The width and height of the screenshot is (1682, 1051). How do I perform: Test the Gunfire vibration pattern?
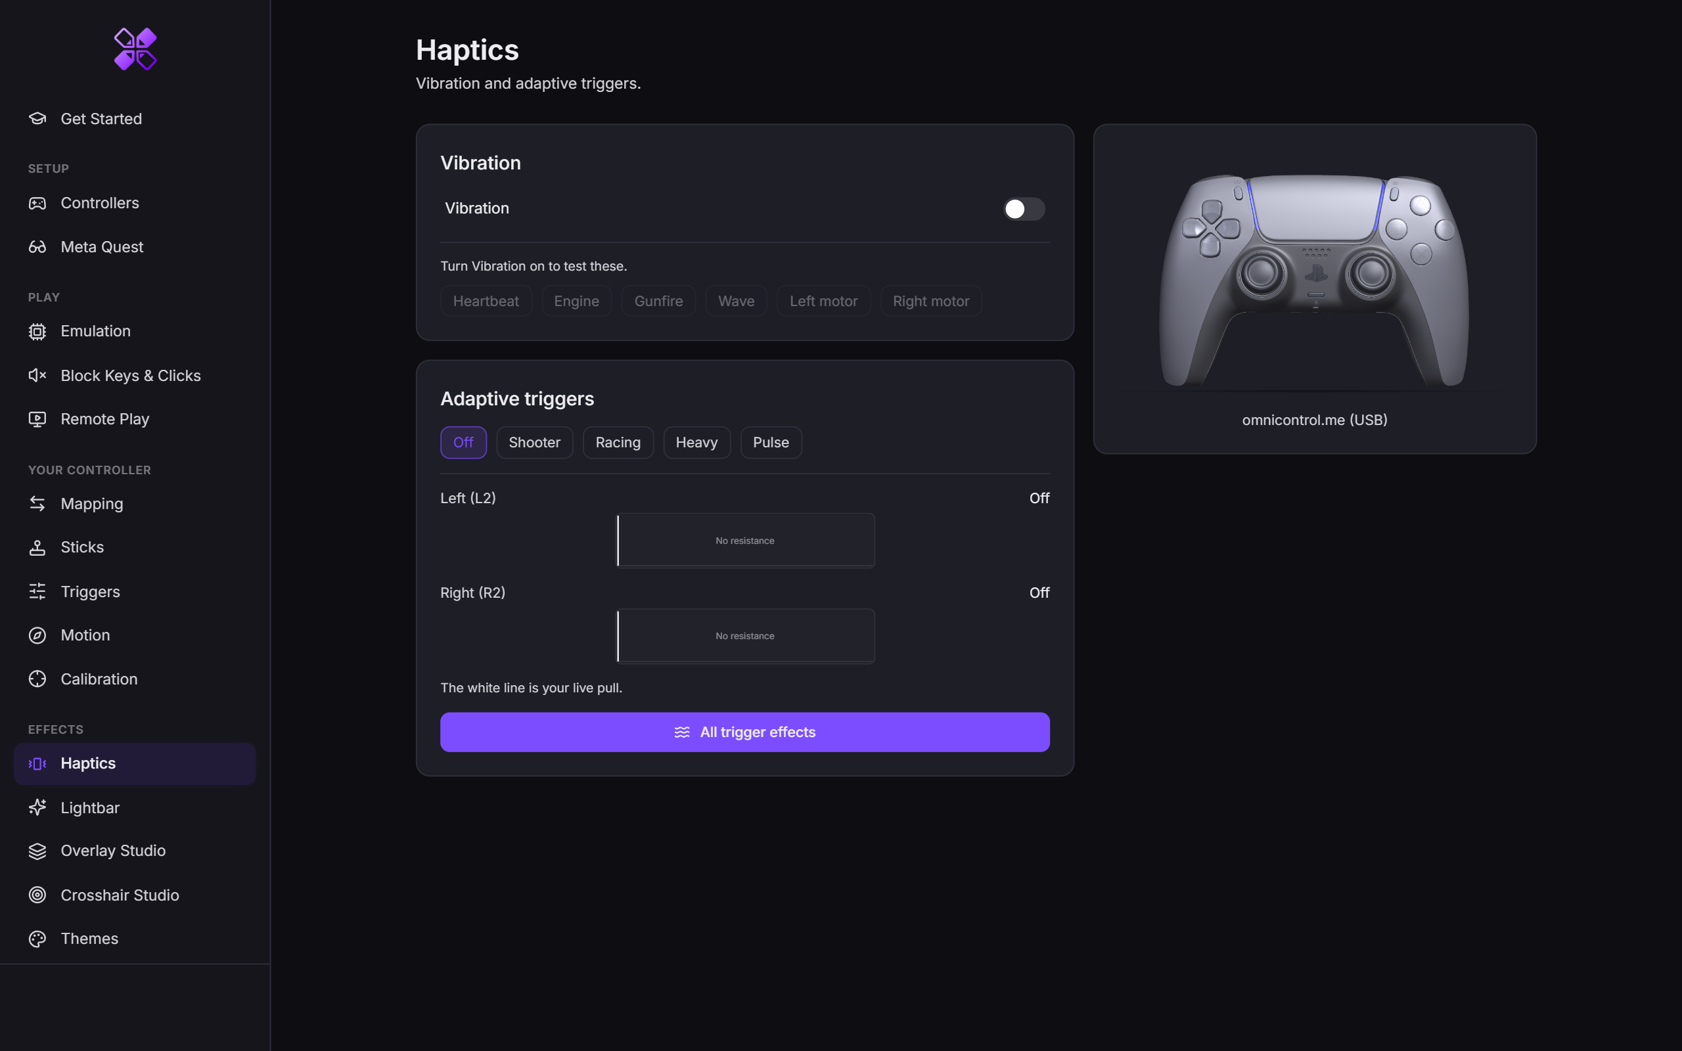pyautogui.click(x=658, y=301)
